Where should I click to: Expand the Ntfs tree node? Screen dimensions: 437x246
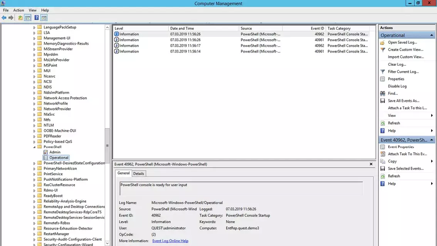(x=35, y=120)
